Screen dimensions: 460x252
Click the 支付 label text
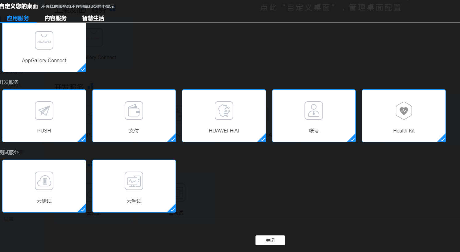click(x=134, y=131)
